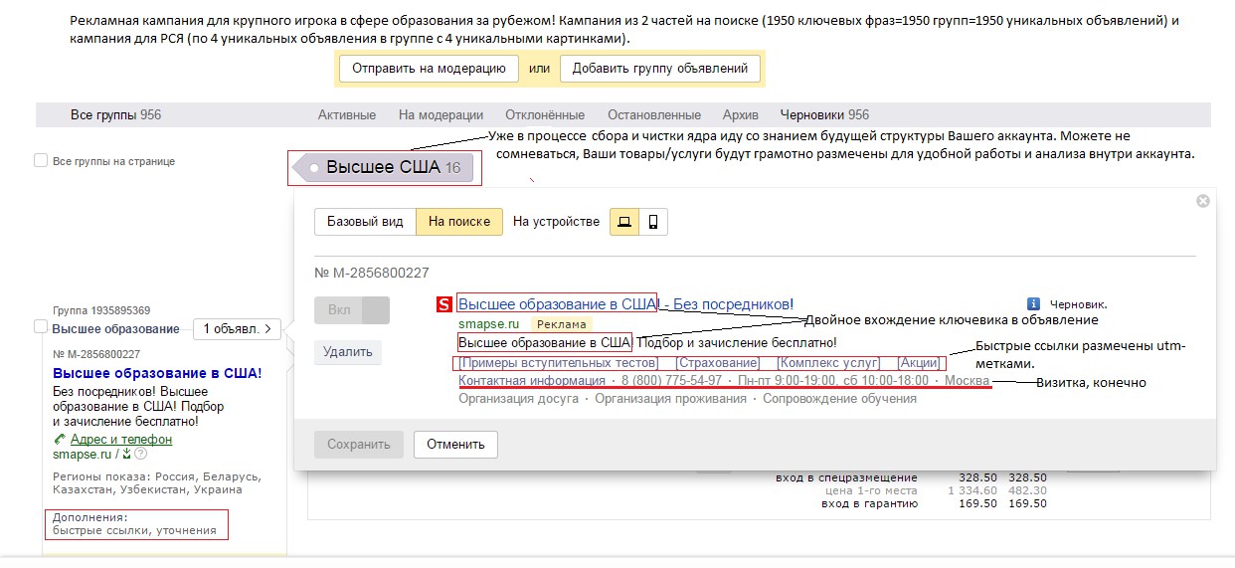Click the smapse.ru link in left panel
The image size is (1235, 568).
[x=82, y=454]
